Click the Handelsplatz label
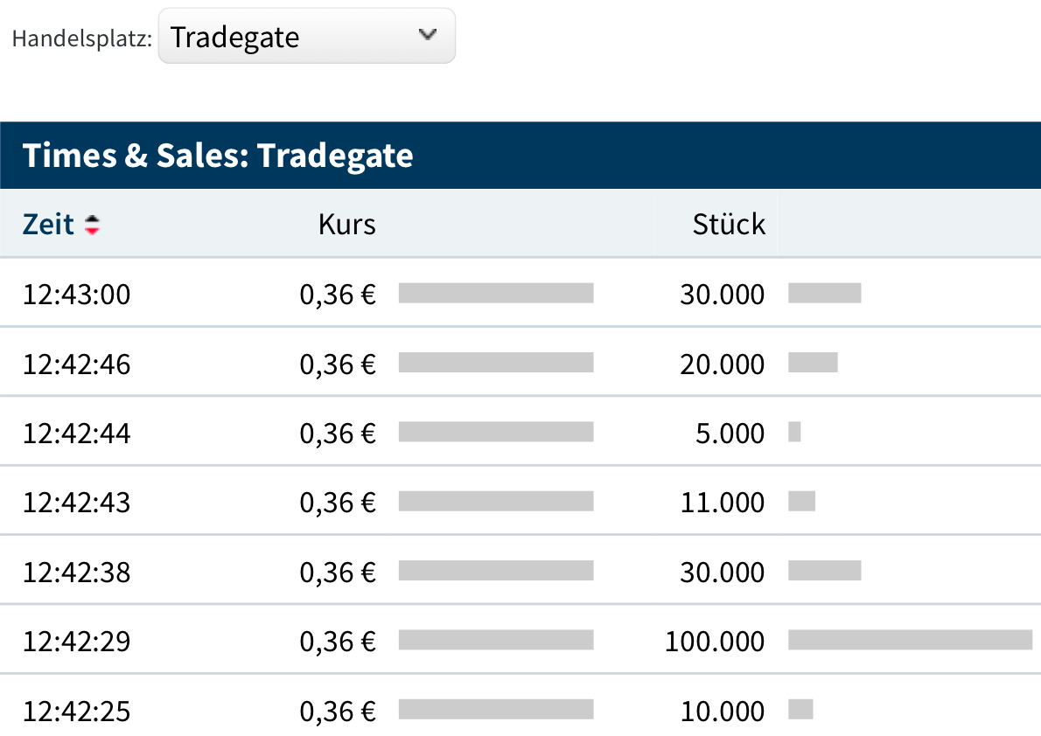This screenshot has width=1041, height=736. [82, 38]
